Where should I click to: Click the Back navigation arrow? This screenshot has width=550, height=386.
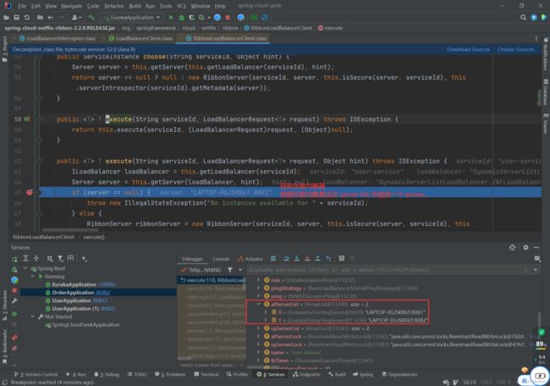pos(51,17)
